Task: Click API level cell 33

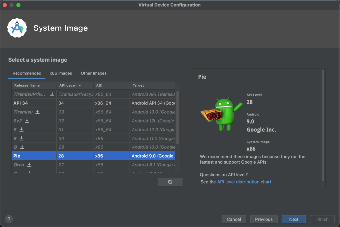Action: (x=75, y=112)
